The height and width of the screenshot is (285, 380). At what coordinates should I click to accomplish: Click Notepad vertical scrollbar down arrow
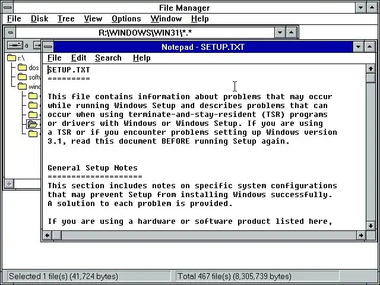coord(370,226)
